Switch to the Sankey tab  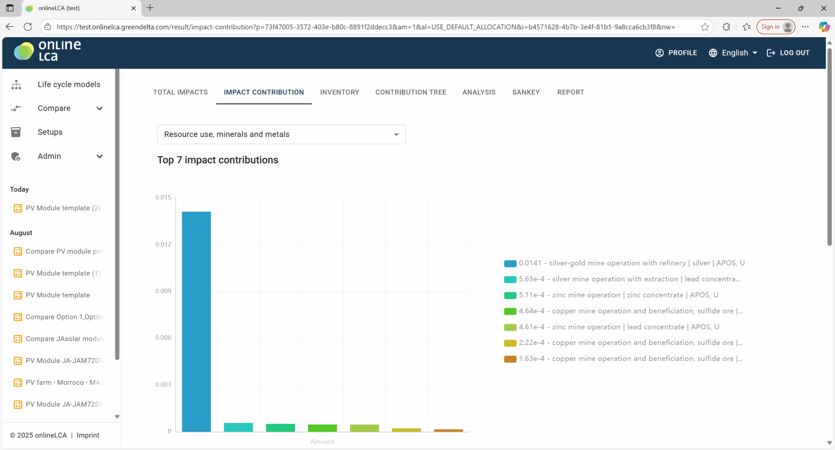[x=526, y=93]
